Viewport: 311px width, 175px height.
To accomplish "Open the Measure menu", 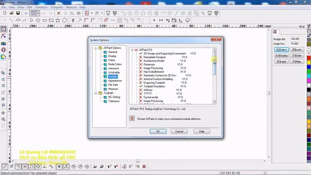I will pyautogui.click(x=71, y=7).
